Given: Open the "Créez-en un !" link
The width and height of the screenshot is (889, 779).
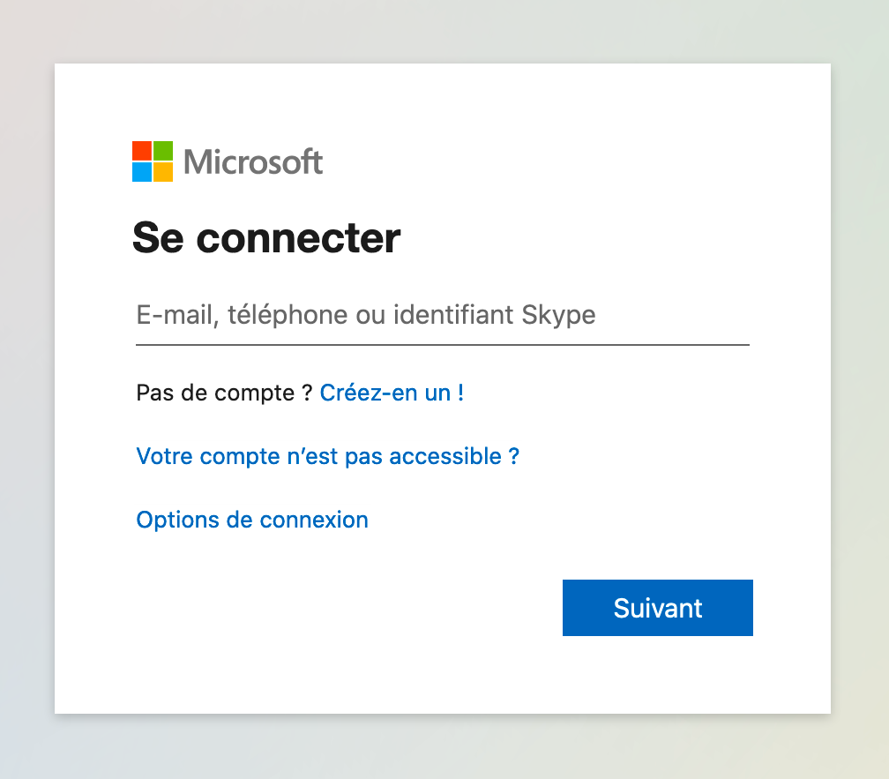Looking at the screenshot, I should coord(392,393).
